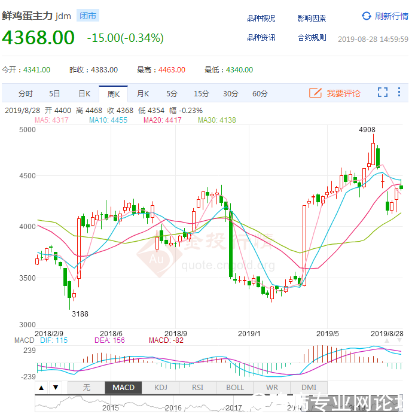Click the refresh quotes circular arrow icon

tap(367, 16)
